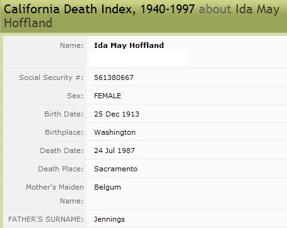Click the blank white box under the name

click(x=138, y=59)
